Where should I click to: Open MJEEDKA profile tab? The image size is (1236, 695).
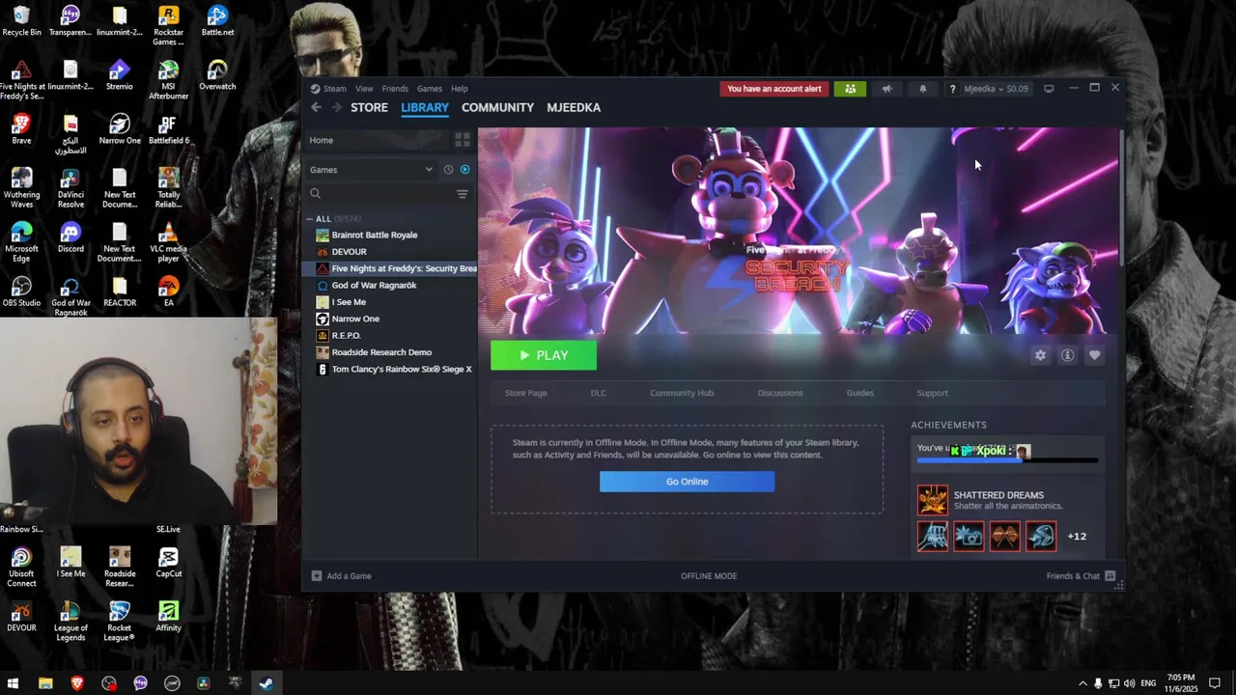pos(574,107)
